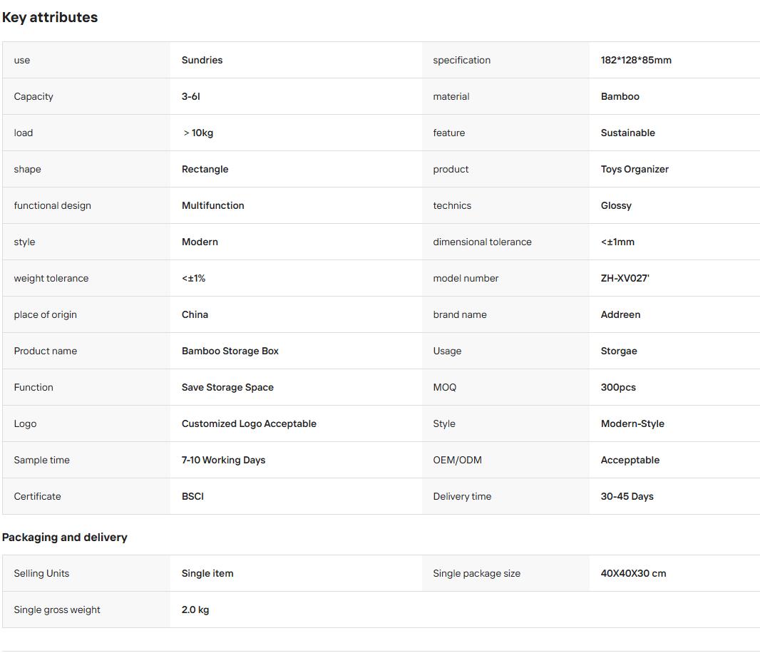Click the Key attributes heading
760x653 pixels.
pos(50,17)
